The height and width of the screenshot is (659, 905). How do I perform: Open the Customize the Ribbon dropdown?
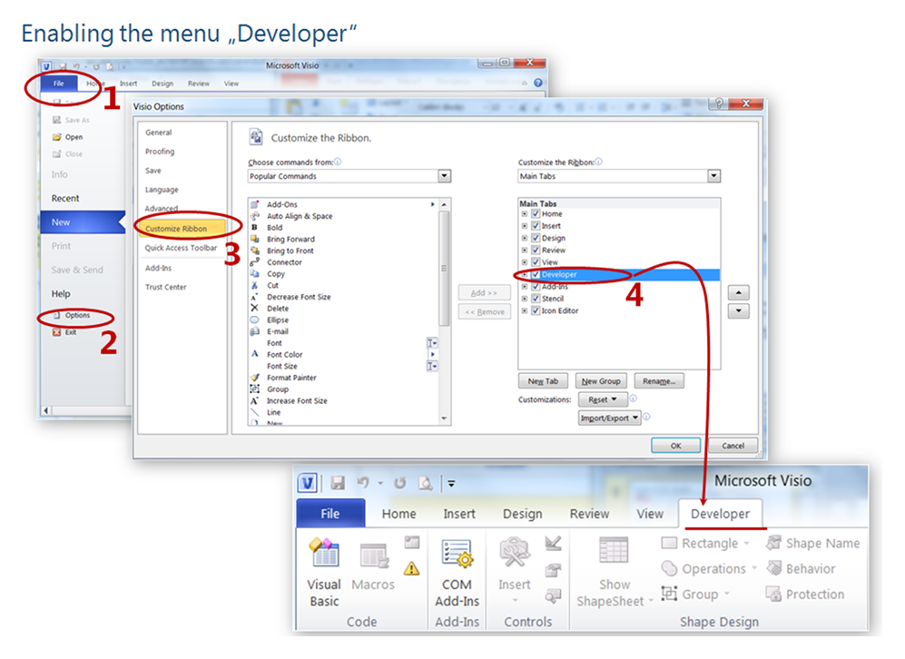714,176
